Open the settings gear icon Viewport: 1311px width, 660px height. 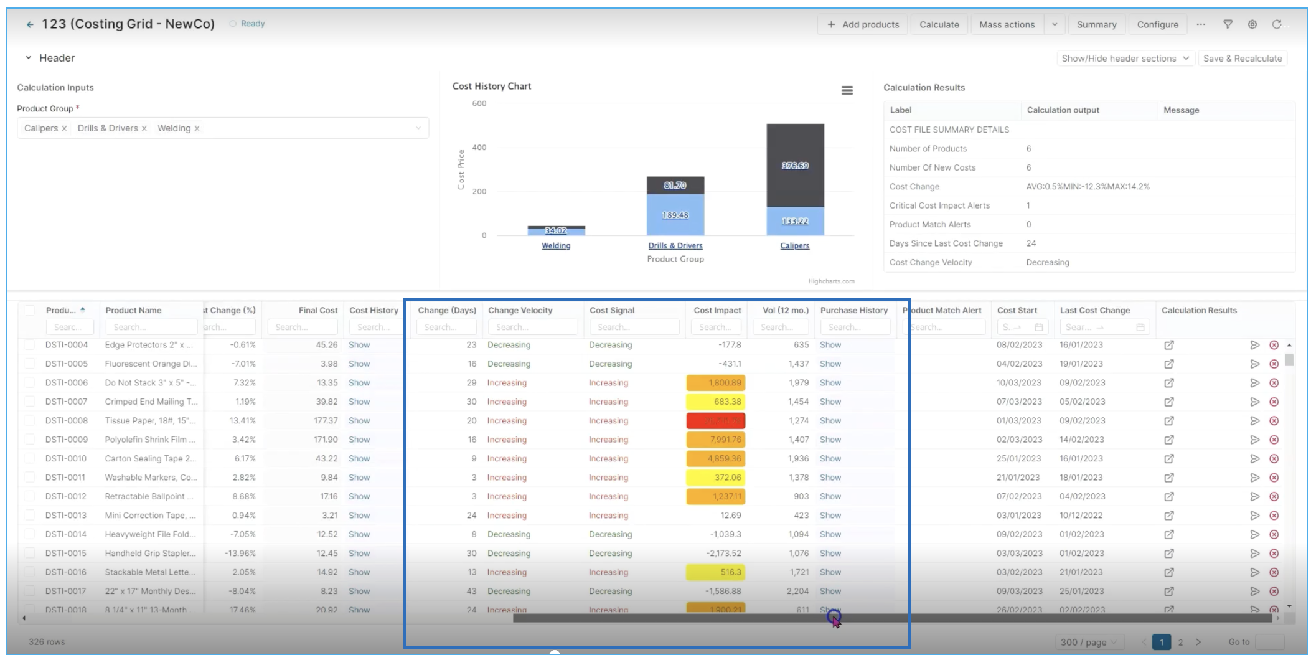pyautogui.click(x=1252, y=24)
